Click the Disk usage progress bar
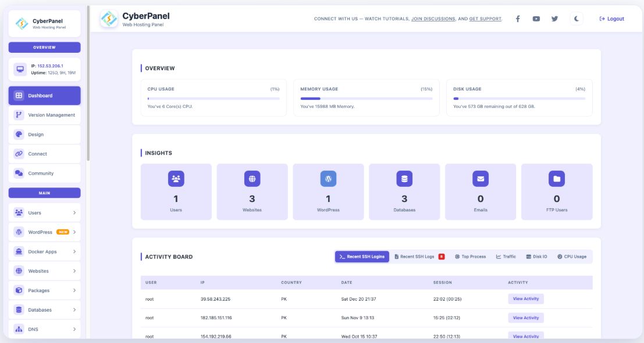The height and width of the screenshot is (343, 644). point(519,98)
